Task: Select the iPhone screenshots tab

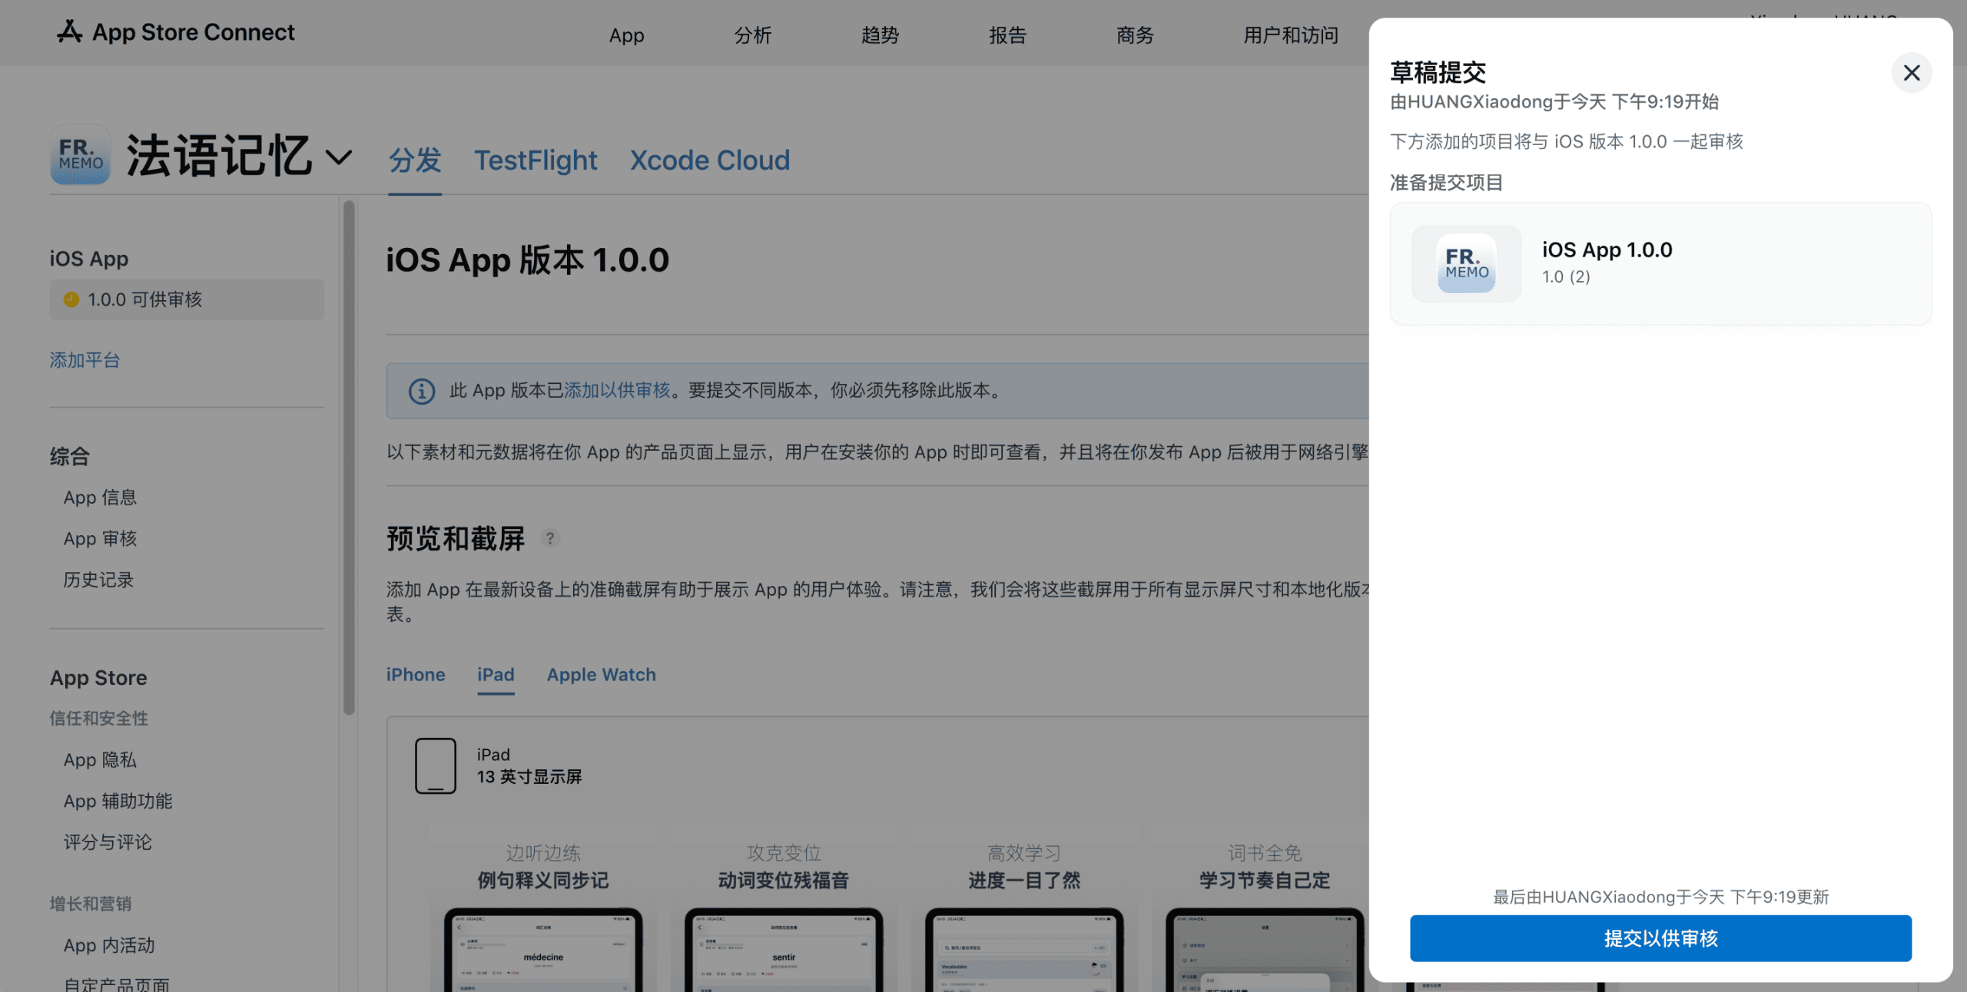Action: point(415,674)
